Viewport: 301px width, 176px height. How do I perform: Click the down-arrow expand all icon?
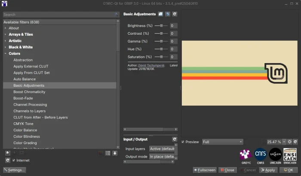pos(115,153)
